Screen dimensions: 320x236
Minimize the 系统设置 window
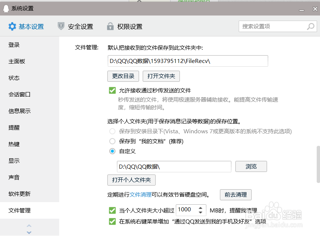coord(302,10)
